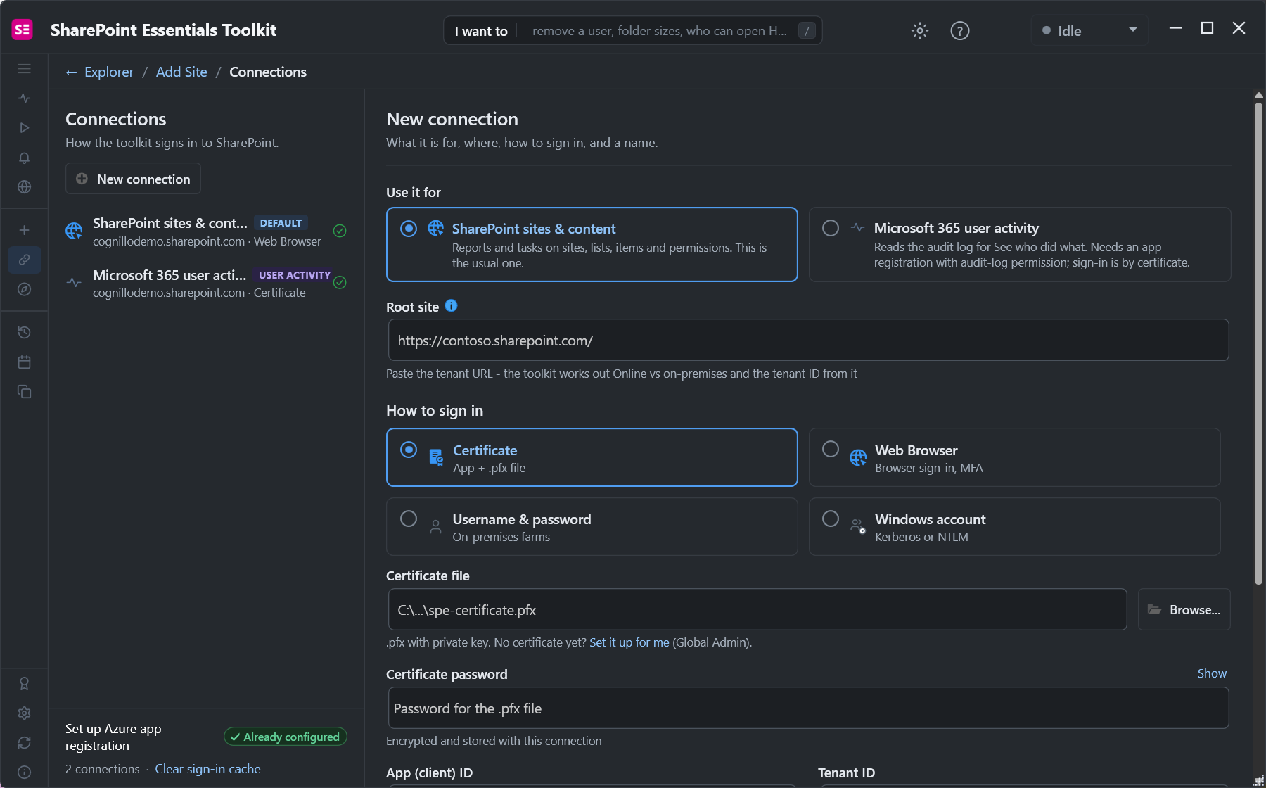The image size is (1266, 788).
Task: Click the globe icon in sidebar
Action: [x=24, y=187]
